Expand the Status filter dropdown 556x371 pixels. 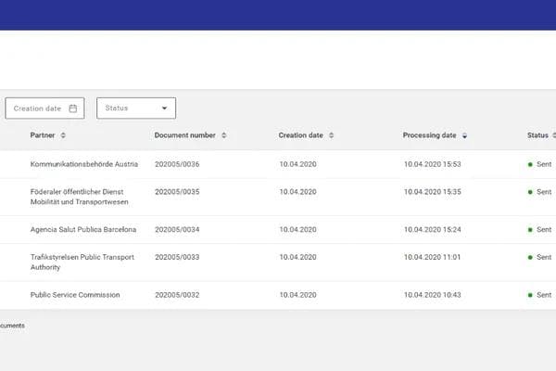coord(135,109)
